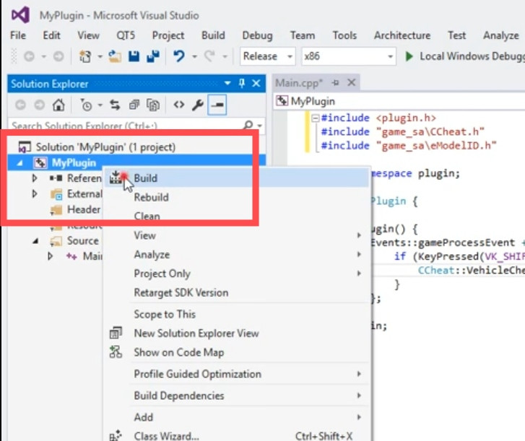Screen dimensions: 525x441
Task: Open the File menu
Action: 18,35
